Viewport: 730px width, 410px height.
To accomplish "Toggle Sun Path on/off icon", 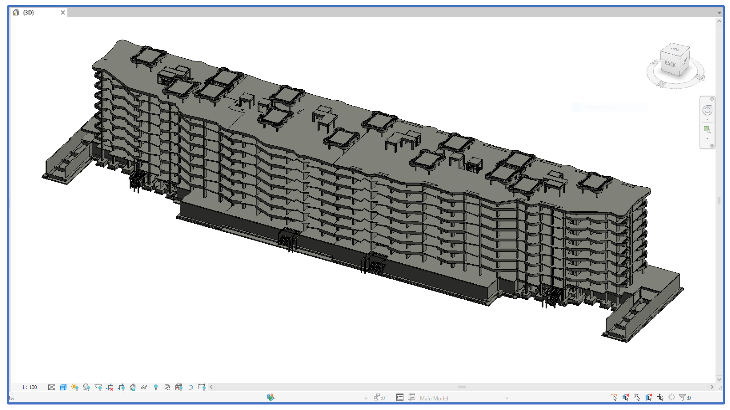I will pyautogui.click(x=75, y=387).
